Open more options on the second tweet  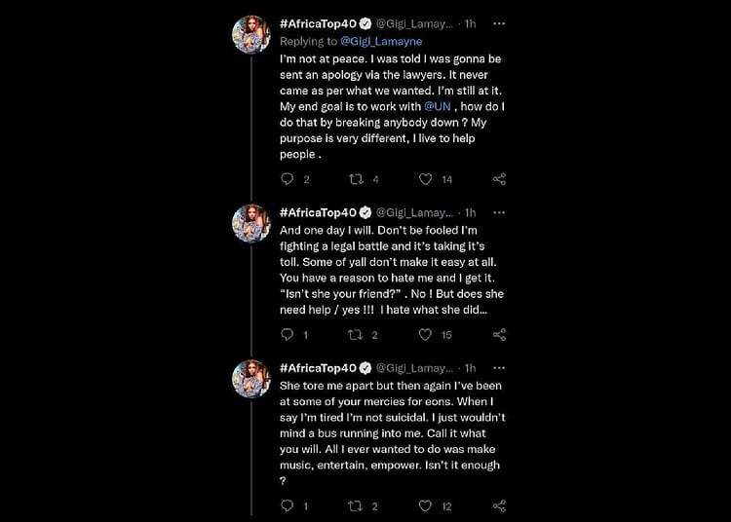[x=499, y=212]
